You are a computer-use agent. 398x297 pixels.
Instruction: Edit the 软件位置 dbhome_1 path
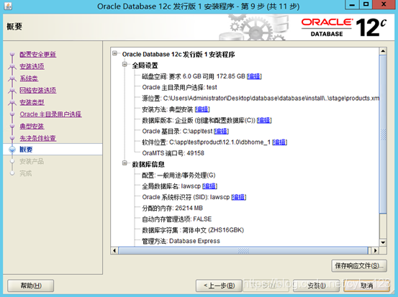tap(279, 142)
